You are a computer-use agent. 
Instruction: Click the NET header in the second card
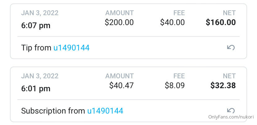[x=229, y=76]
